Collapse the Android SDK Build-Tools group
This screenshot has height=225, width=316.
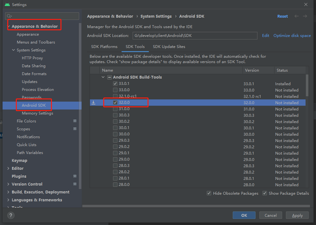103,77
